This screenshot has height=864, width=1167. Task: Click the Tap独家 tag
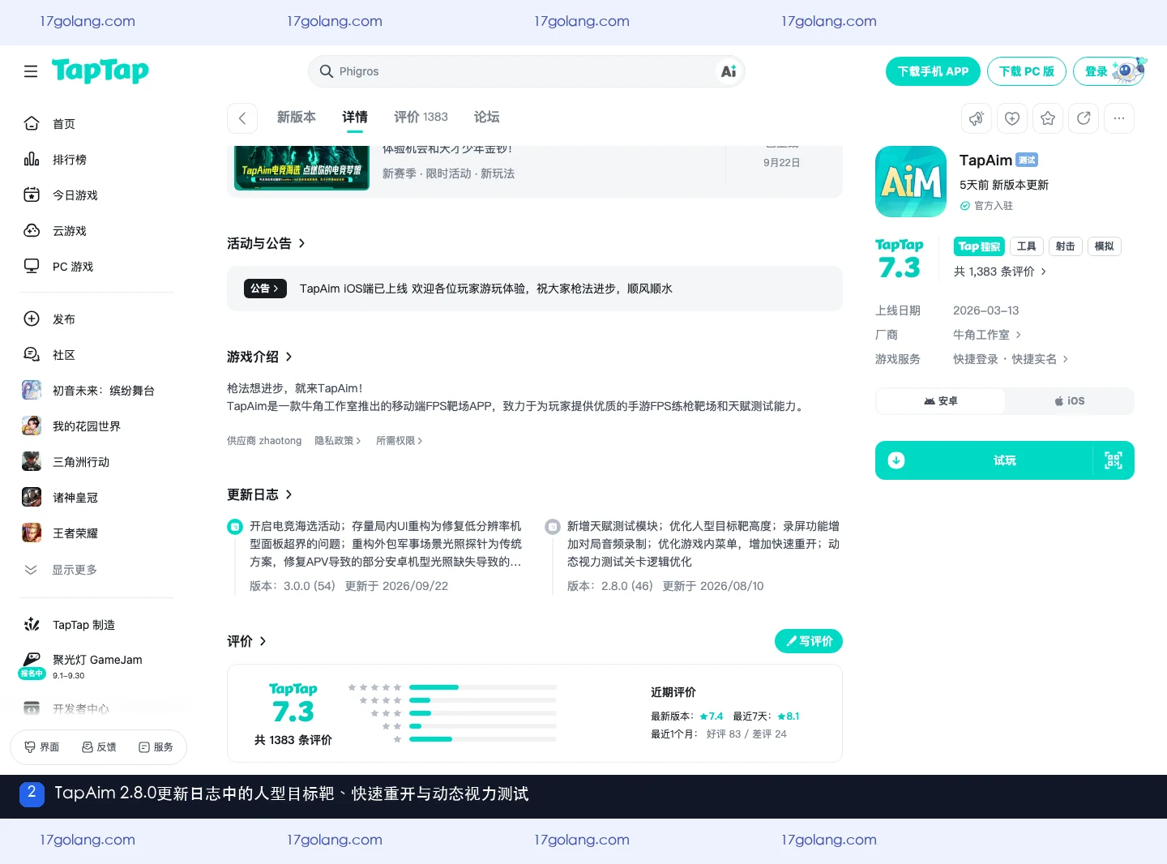point(979,246)
